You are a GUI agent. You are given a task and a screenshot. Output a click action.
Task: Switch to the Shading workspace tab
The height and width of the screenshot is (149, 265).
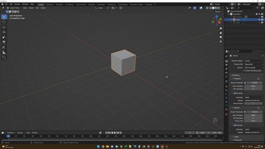tap(92, 5)
